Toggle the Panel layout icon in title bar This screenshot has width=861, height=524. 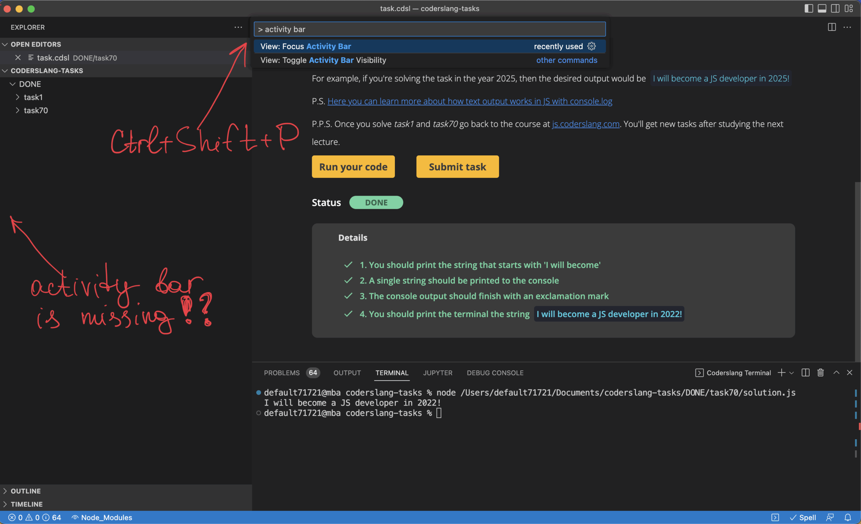pos(822,8)
